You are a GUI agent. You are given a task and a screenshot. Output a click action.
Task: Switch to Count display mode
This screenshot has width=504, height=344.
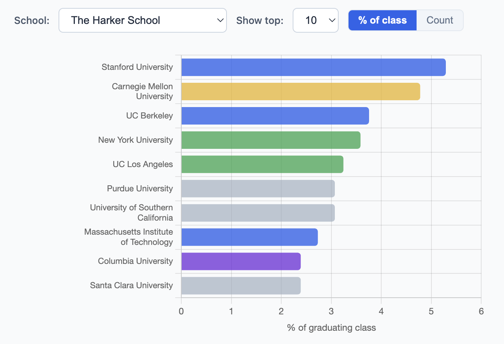pyautogui.click(x=440, y=20)
